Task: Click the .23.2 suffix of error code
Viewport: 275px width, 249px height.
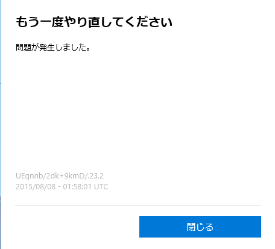Action: click(x=95, y=176)
